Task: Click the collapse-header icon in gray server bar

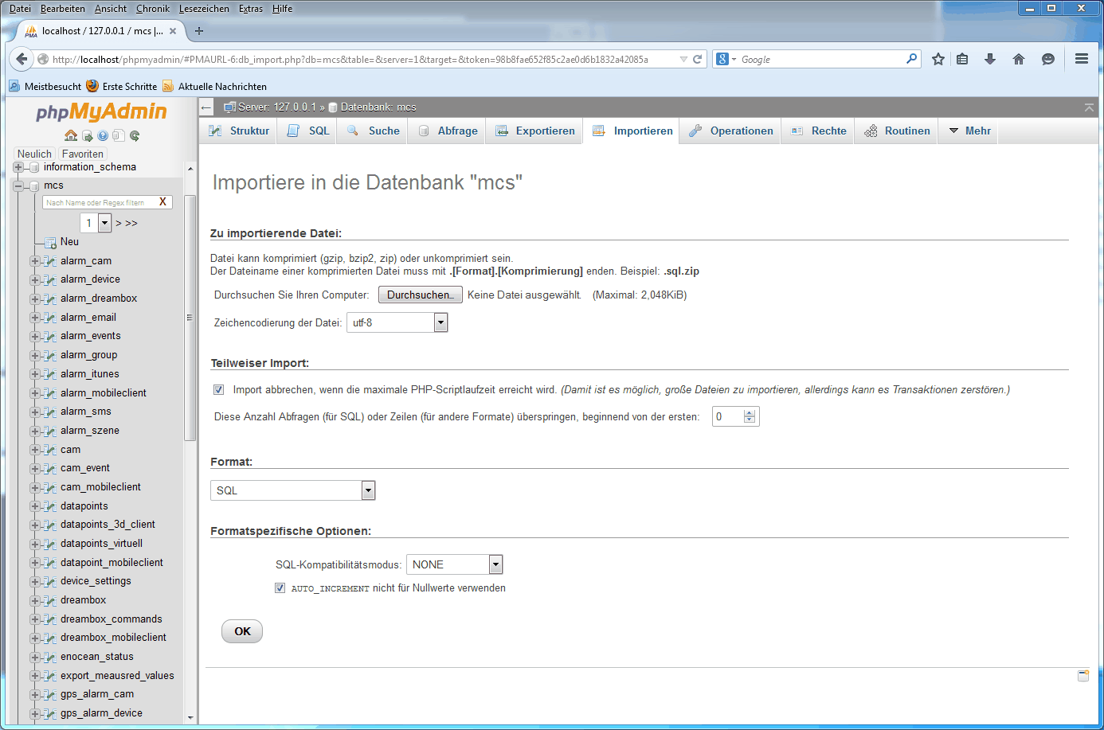Action: coord(1089,107)
